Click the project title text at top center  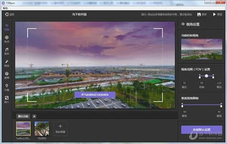[x=79, y=14]
